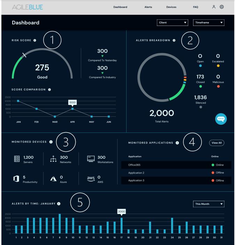Go to the Devices nav item
235x245 pixels.
pyautogui.click(x=171, y=7)
